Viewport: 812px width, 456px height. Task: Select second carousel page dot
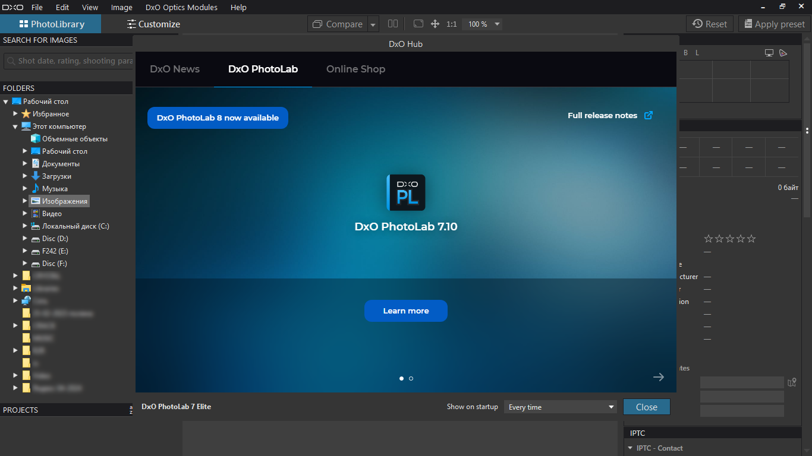411,378
